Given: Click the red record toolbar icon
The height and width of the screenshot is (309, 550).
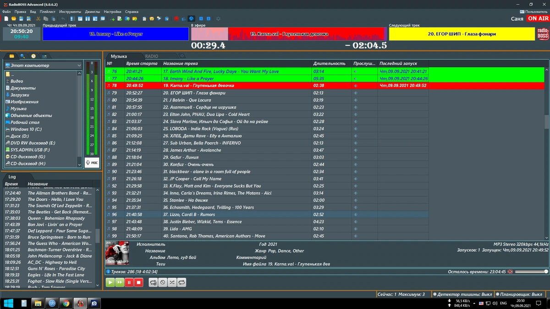Looking at the screenshot, I should pos(176,19).
